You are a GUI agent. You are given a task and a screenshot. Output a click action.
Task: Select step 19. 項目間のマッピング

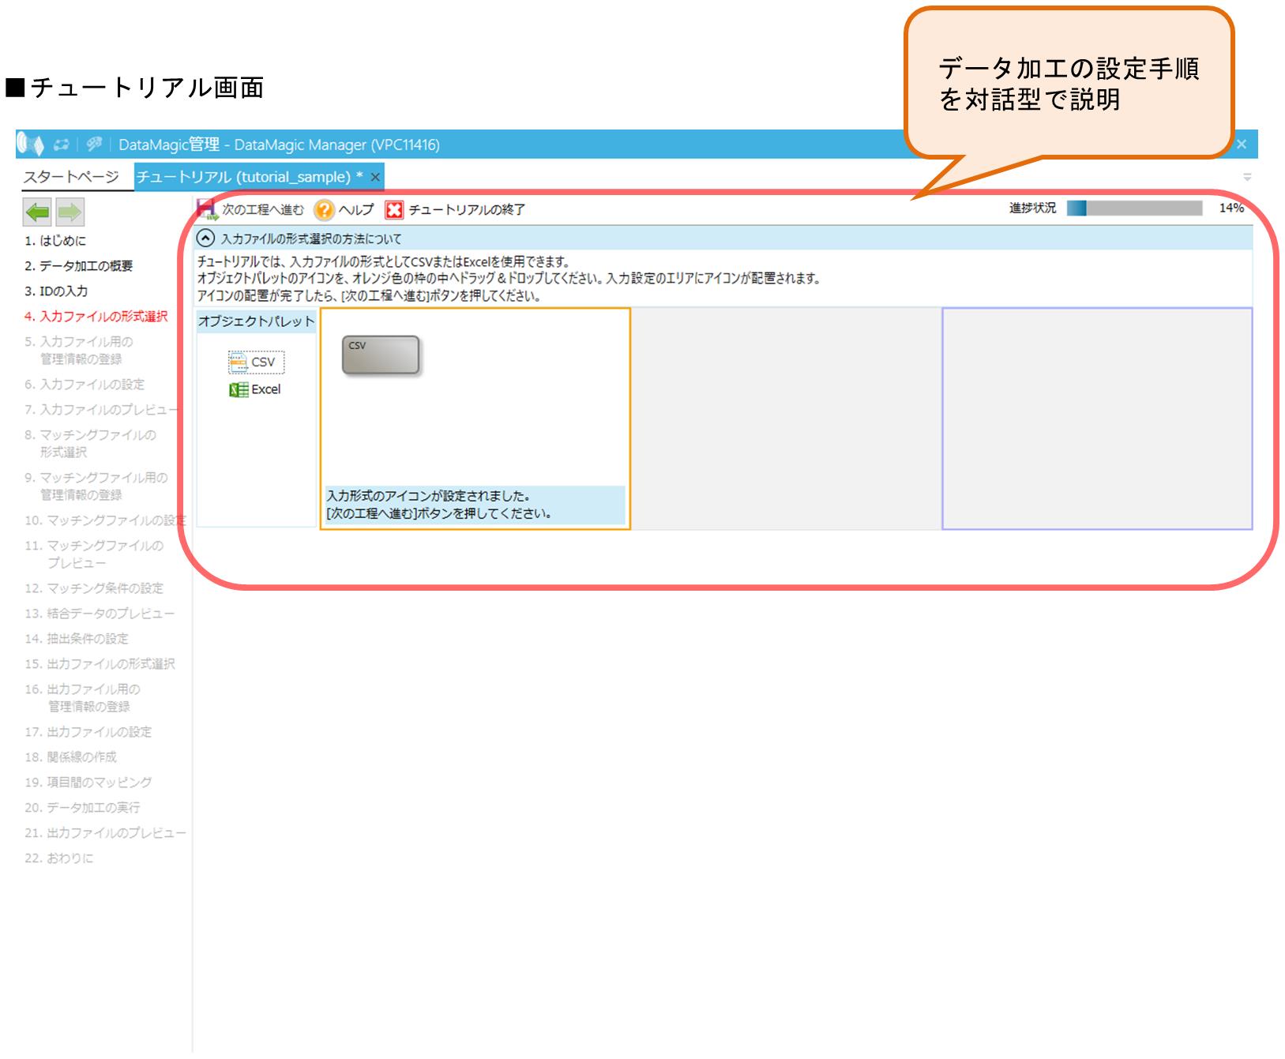(88, 782)
